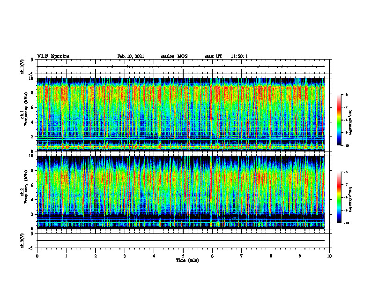
Task: Click the 8 kHz tick on ch.1 frequency axis
Action: [x=33, y=93]
